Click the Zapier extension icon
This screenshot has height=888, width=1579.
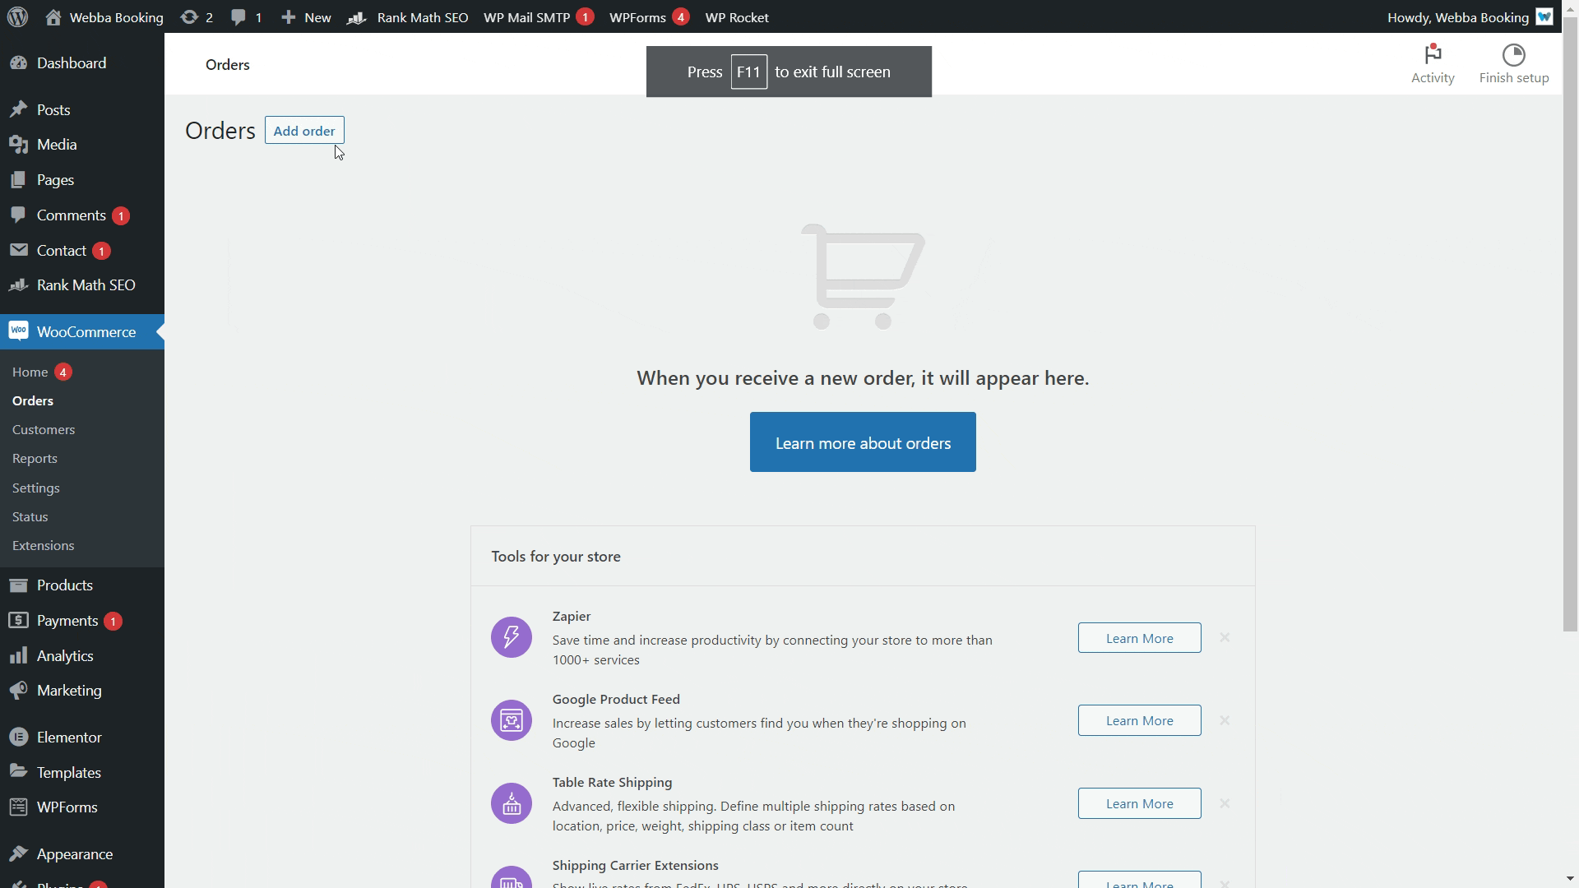(x=511, y=636)
